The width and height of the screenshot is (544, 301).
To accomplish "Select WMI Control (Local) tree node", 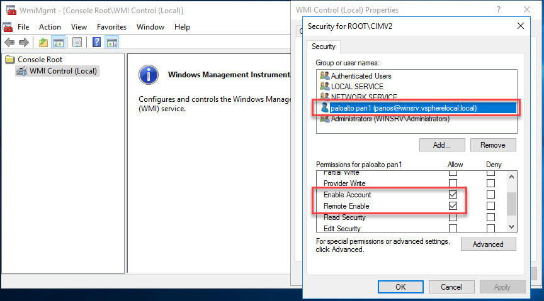I will coord(63,71).
